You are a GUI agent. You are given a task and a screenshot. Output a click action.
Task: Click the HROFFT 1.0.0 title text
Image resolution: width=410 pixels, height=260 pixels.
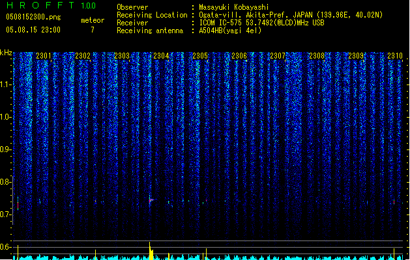click(51, 5)
